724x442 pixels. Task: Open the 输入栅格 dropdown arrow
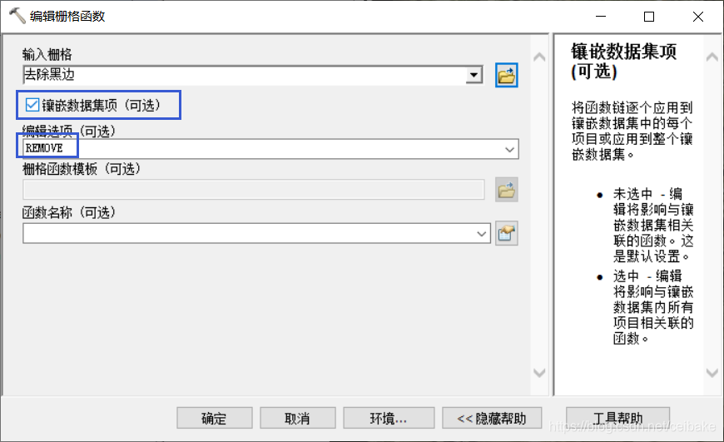pos(474,75)
